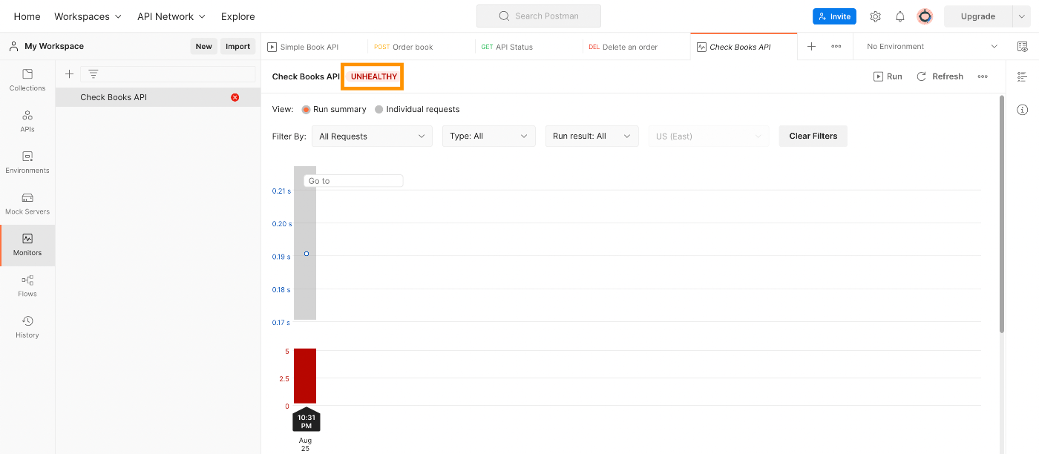The image size is (1039, 454).
Task: Open the settings gear icon
Action: [x=875, y=16]
